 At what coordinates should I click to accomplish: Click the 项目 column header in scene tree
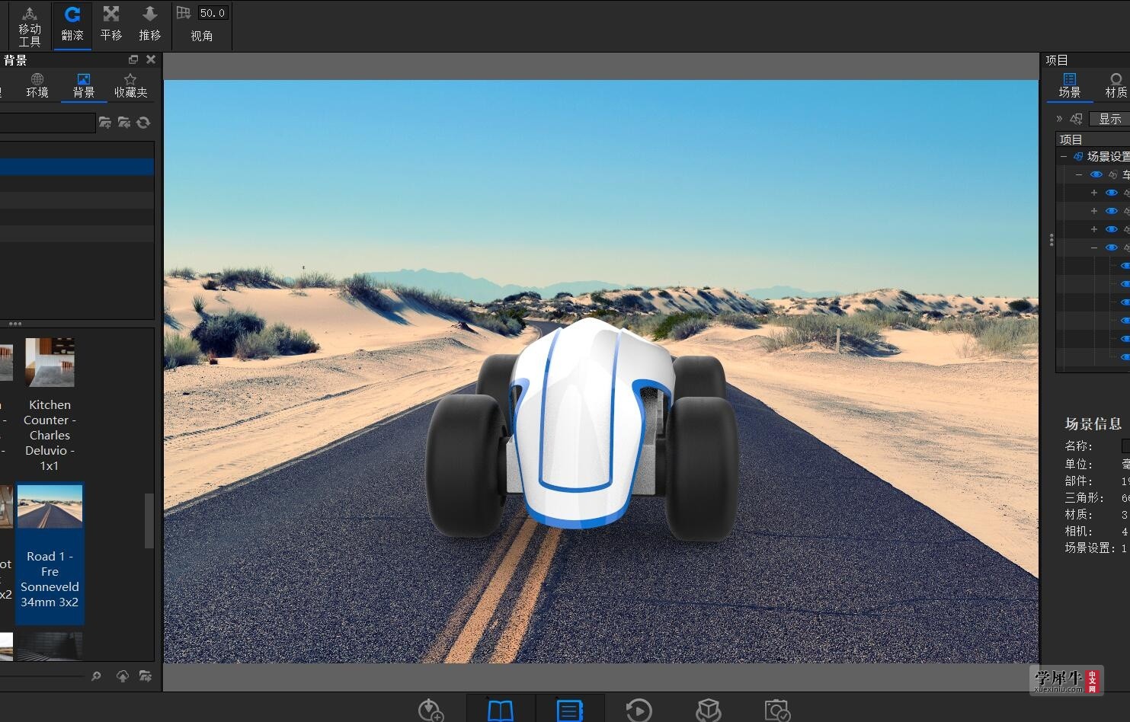pyautogui.click(x=1093, y=139)
